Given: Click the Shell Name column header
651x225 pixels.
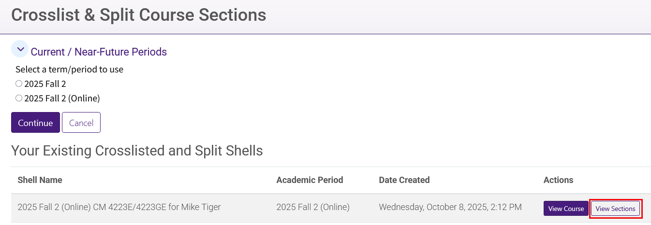Looking at the screenshot, I should (x=40, y=180).
